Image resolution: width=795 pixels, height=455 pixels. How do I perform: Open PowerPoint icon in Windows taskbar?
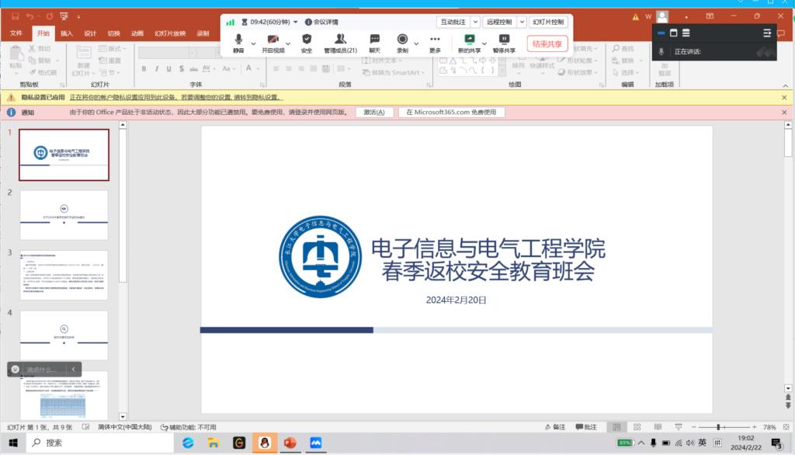click(290, 443)
